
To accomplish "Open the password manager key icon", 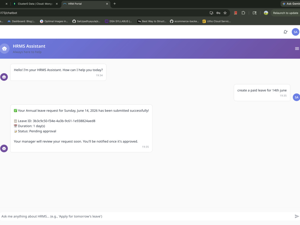I will [x=218, y=13].
